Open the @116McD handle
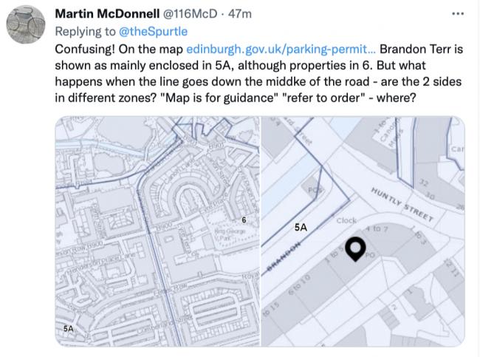Screen dimensions: 480x357 [190, 14]
